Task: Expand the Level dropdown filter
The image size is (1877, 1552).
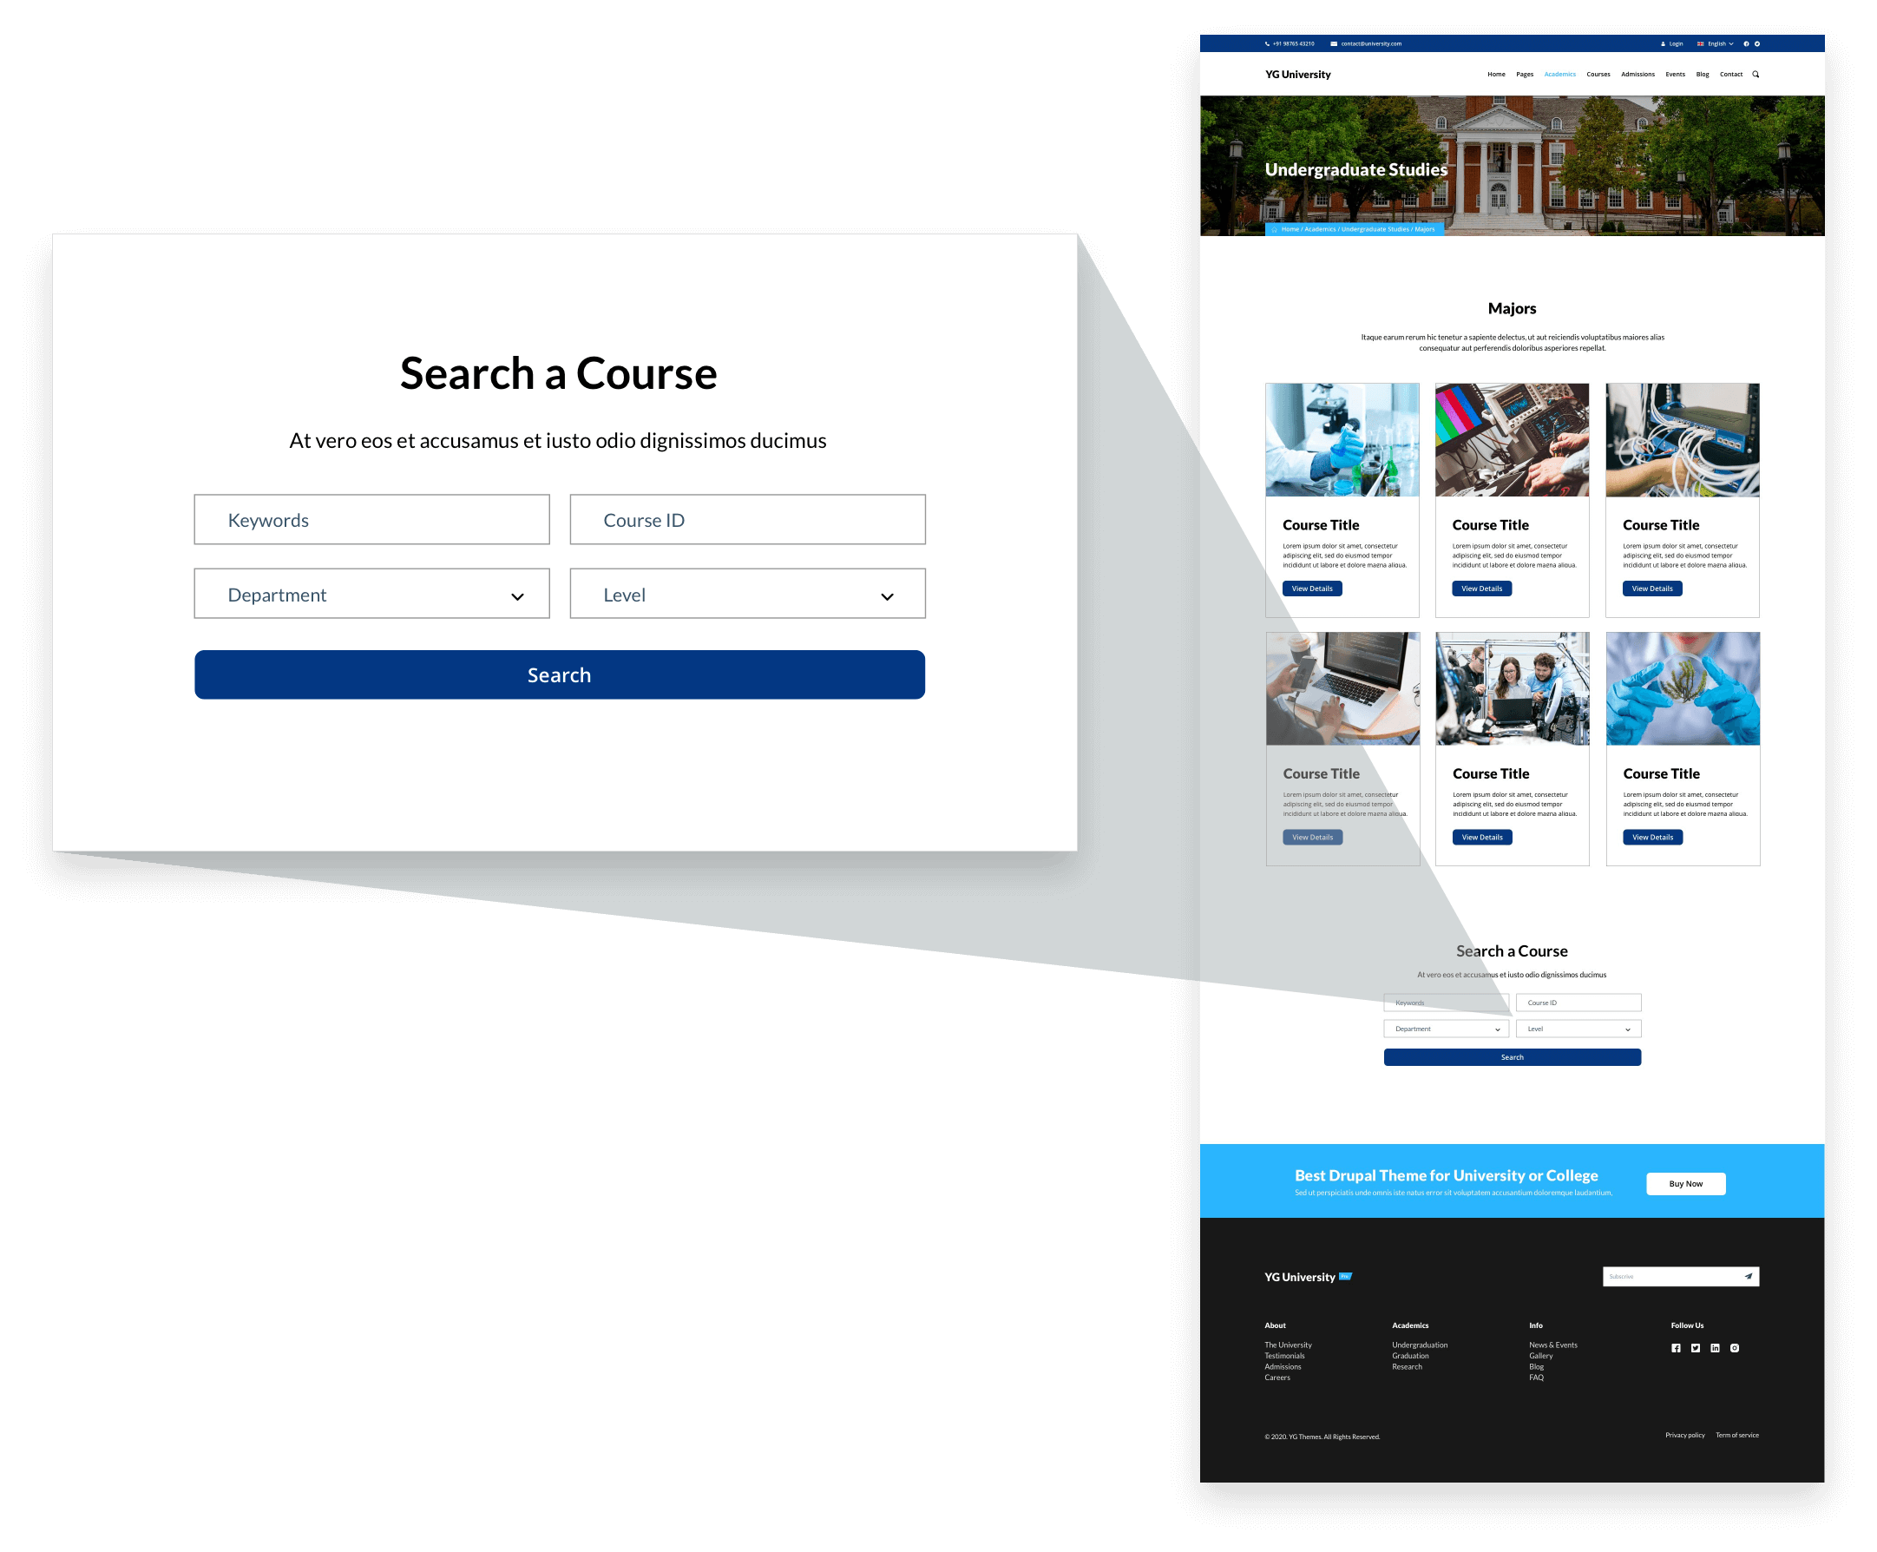Action: (x=747, y=593)
